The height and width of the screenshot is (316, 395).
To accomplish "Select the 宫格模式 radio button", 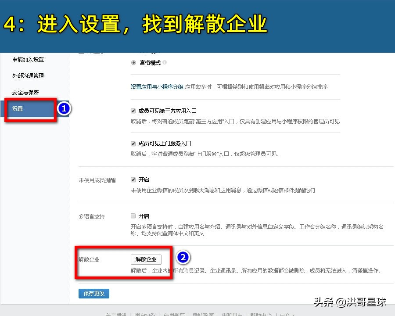I will click(x=133, y=62).
